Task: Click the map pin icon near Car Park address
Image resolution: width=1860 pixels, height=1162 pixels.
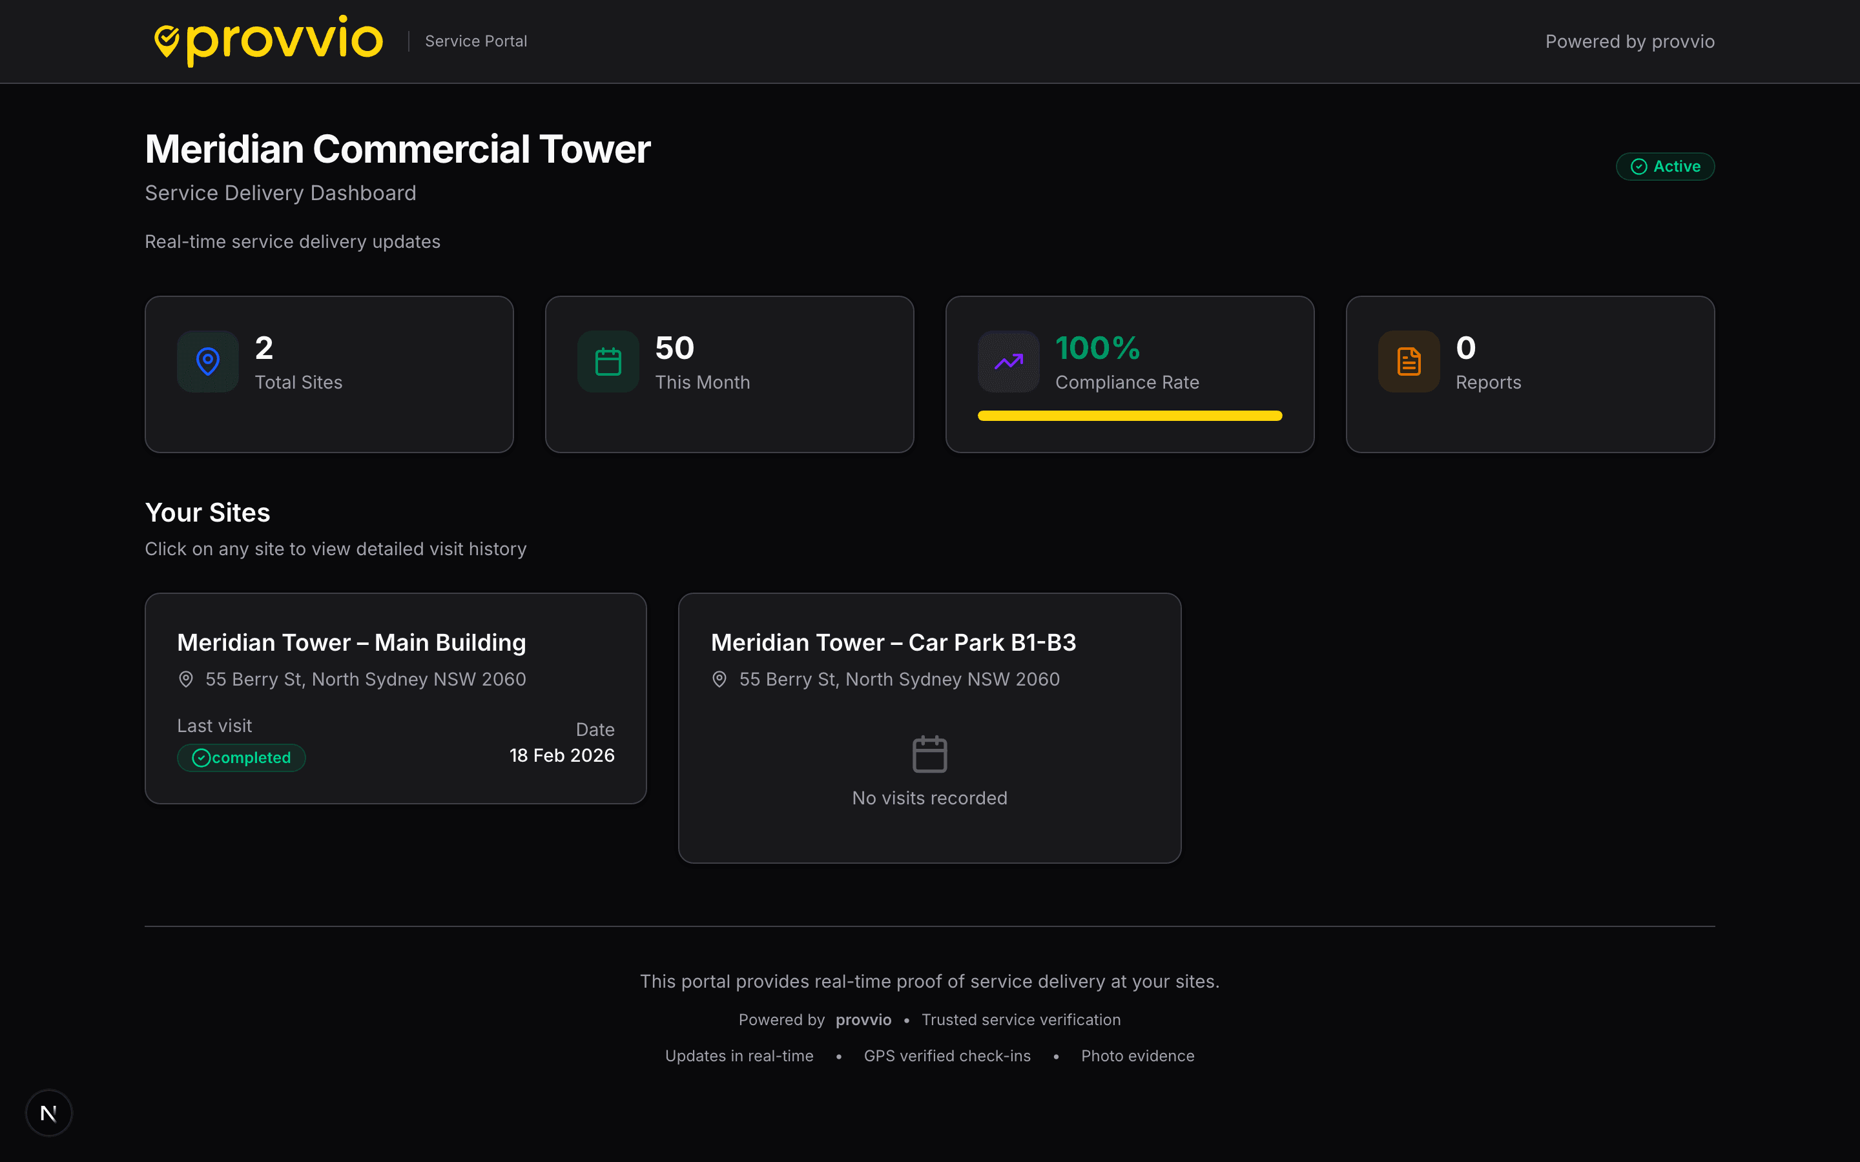Action: 719,678
